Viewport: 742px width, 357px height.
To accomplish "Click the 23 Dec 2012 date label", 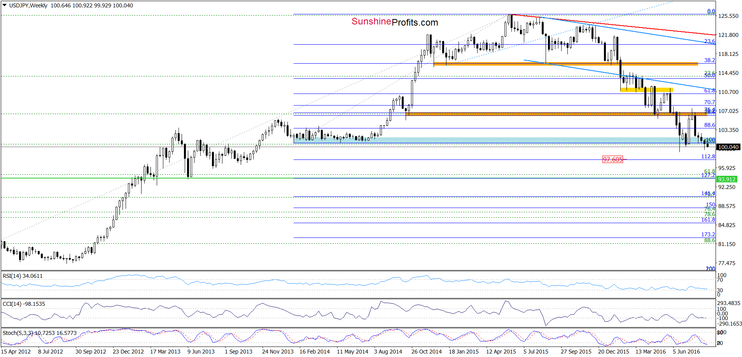I will click(128, 352).
